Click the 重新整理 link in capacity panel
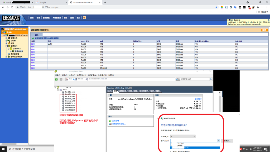This screenshot has width=270, height=152. [x=198, y=99]
